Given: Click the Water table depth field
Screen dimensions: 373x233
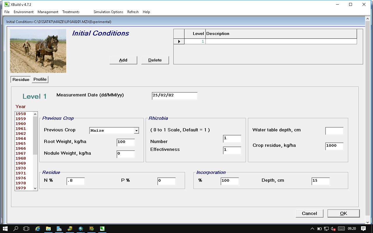Looking at the screenshot, I should pyautogui.click(x=334, y=131).
